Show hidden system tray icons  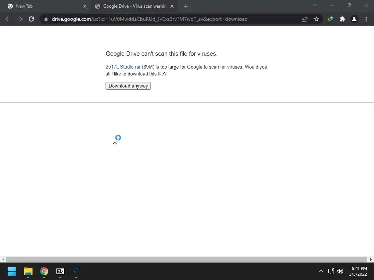tap(321, 271)
